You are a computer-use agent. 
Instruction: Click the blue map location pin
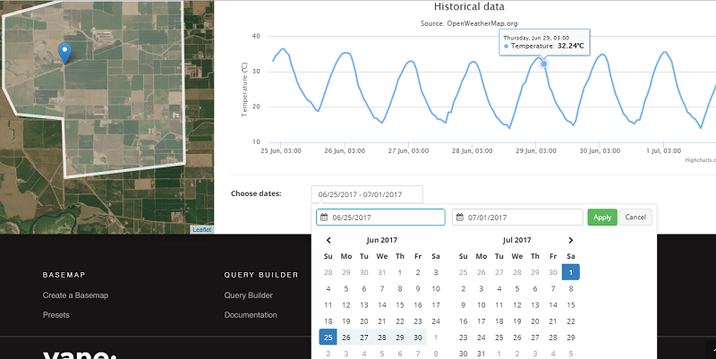pos(64,53)
